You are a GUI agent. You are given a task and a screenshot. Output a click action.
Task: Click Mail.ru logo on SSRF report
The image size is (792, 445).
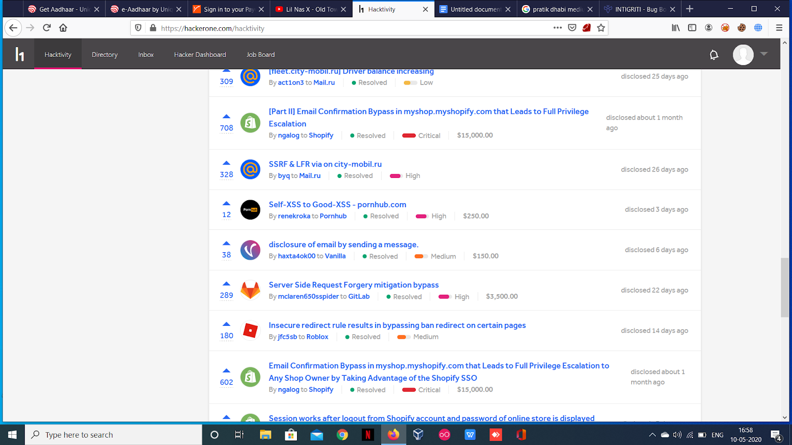click(250, 169)
